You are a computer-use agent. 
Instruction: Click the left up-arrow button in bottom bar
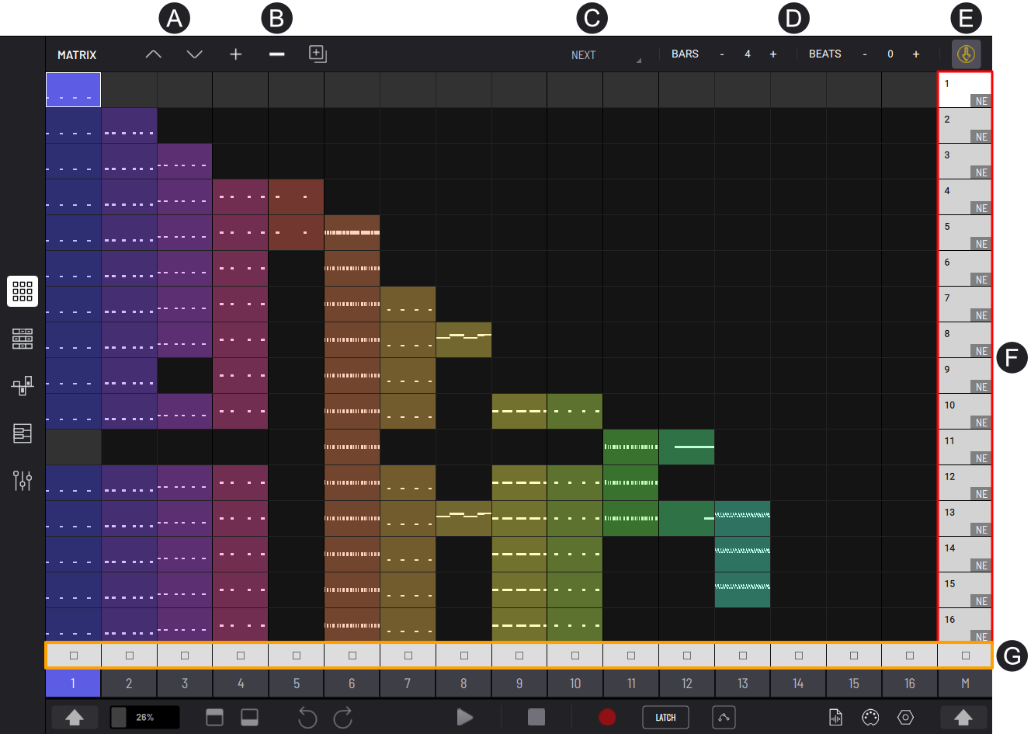click(x=75, y=718)
